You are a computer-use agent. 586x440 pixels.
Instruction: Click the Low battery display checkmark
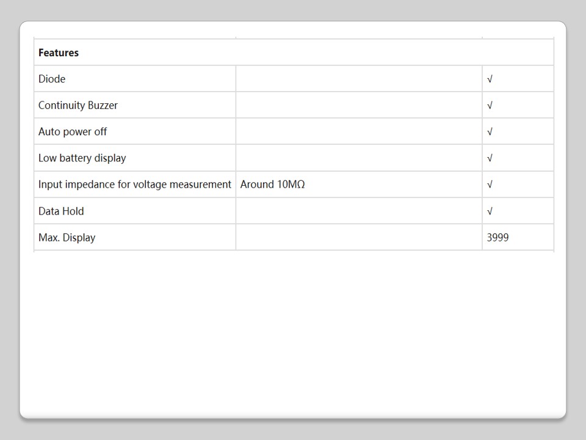pyautogui.click(x=490, y=158)
